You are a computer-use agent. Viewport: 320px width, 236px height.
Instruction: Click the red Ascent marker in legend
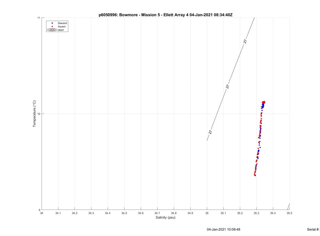tap(52, 27)
